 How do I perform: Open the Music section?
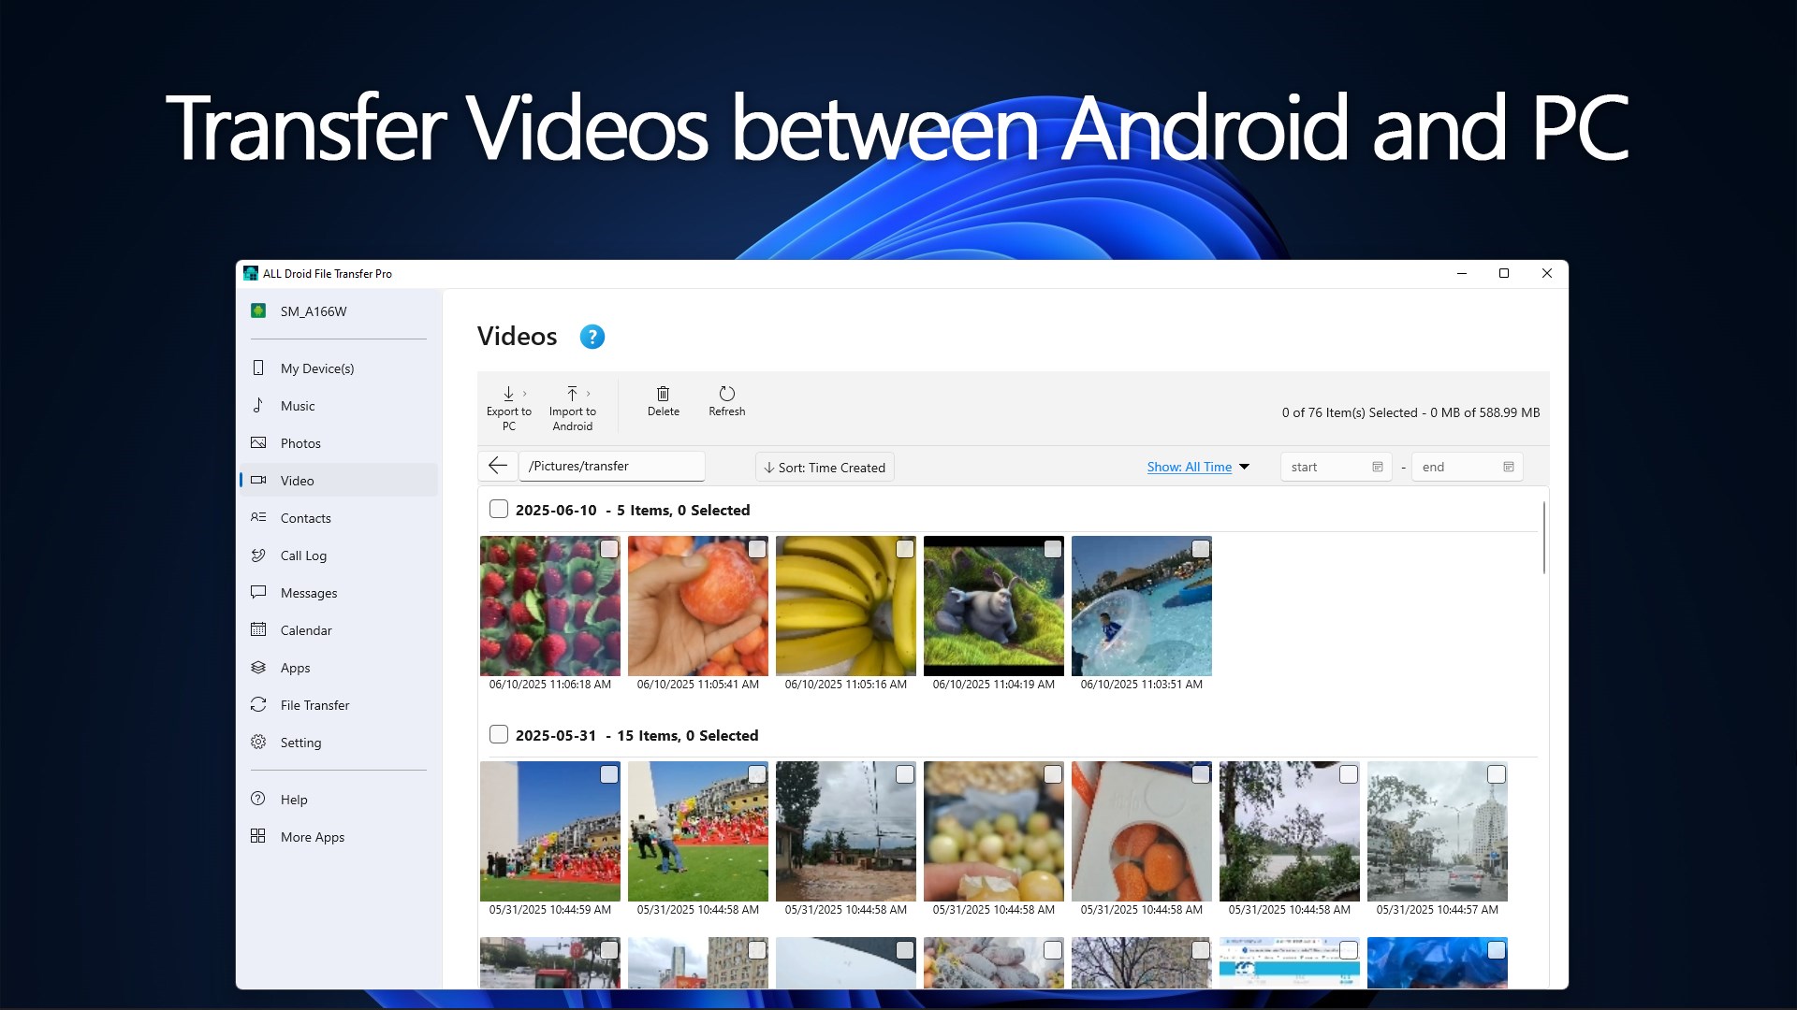[339, 406]
